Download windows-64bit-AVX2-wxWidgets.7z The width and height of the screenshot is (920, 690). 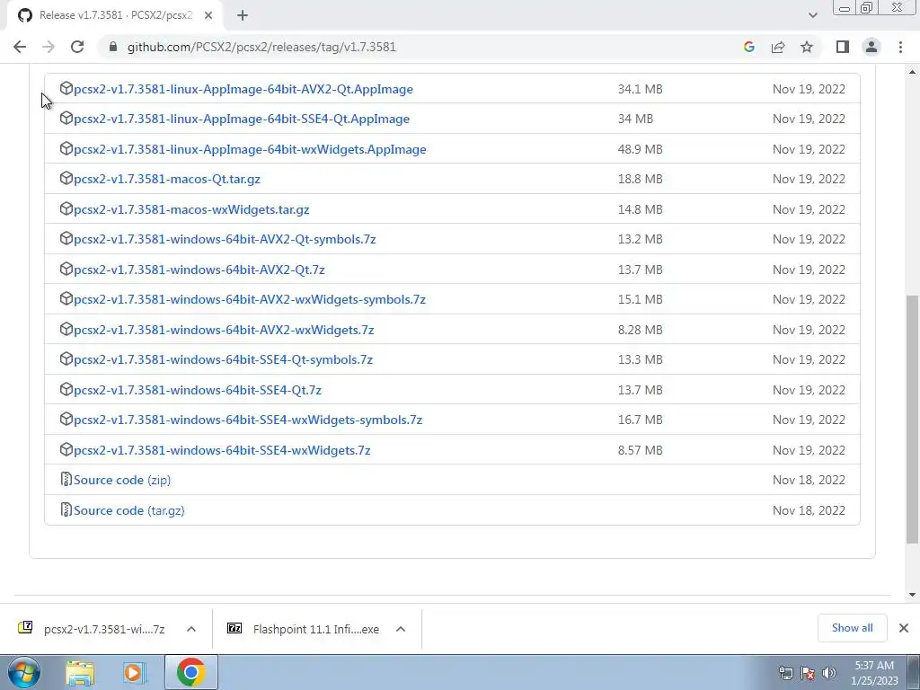tap(224, 330)
